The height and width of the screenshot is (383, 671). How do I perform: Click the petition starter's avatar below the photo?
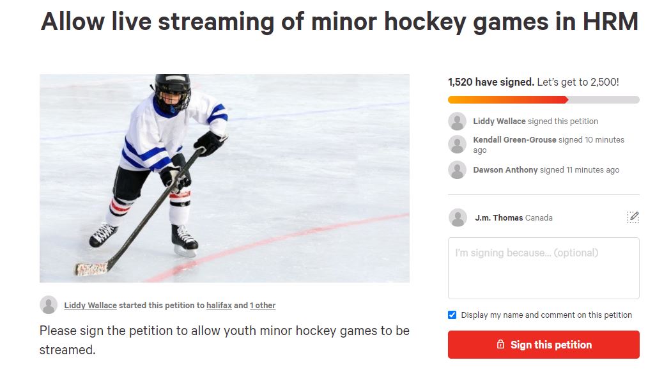click(49, 305)
